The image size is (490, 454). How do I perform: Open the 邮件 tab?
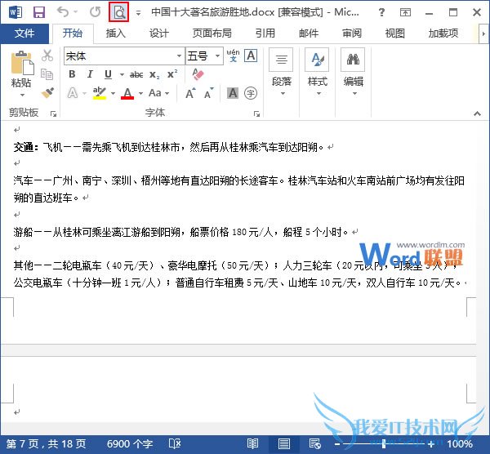pyautogui.click(x=309, y=33)
